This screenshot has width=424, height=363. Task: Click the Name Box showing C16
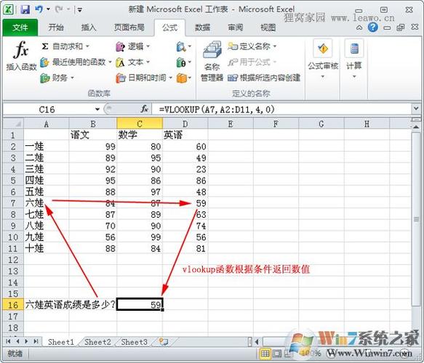pos(47,110)
